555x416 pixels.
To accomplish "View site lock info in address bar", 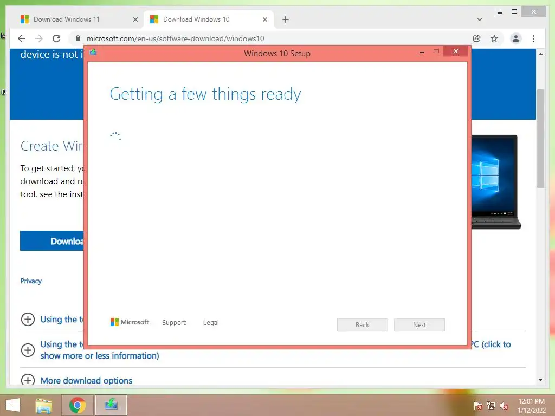I will [x=78, y=38].
